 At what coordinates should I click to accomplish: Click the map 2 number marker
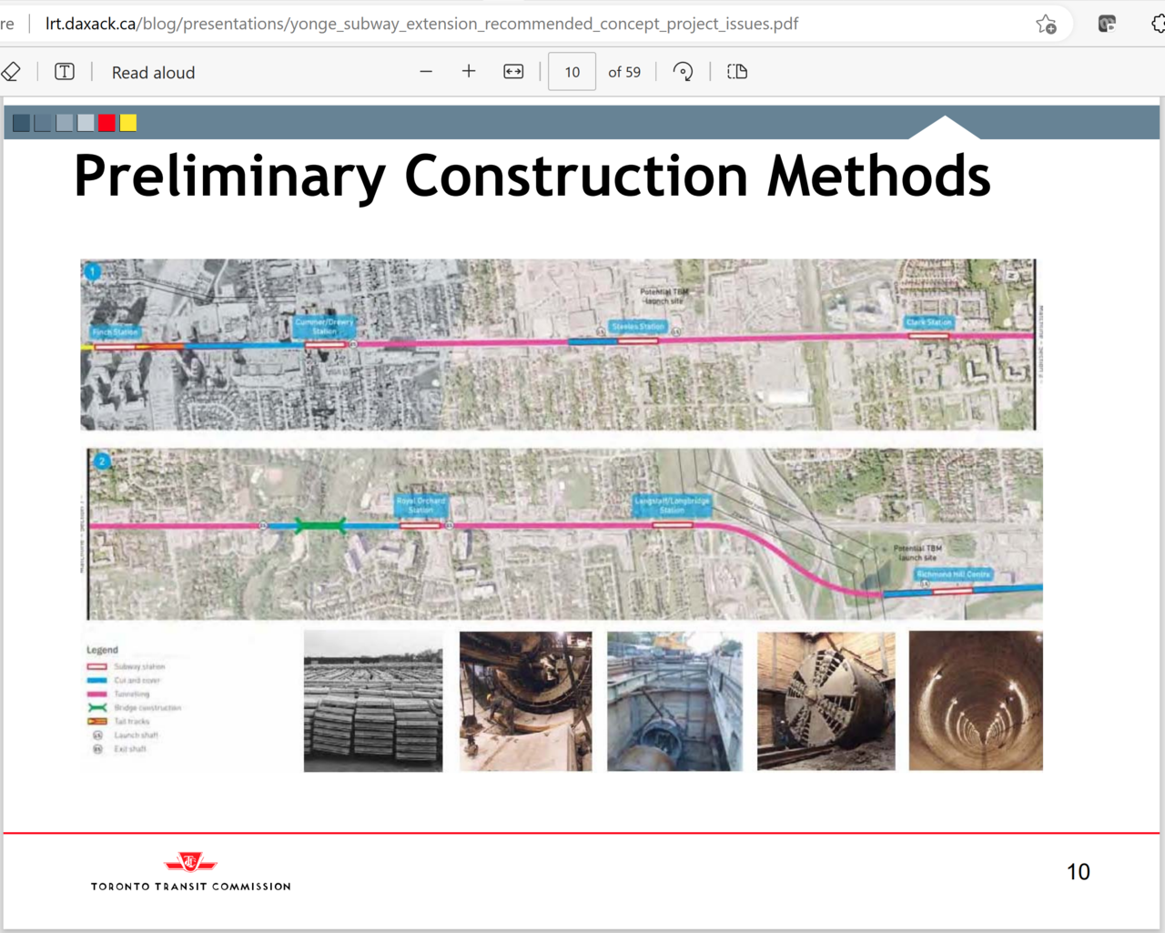(x=102, y=461)
